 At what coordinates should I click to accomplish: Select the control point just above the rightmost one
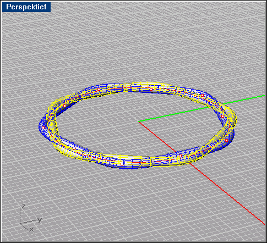coord(222,116)
